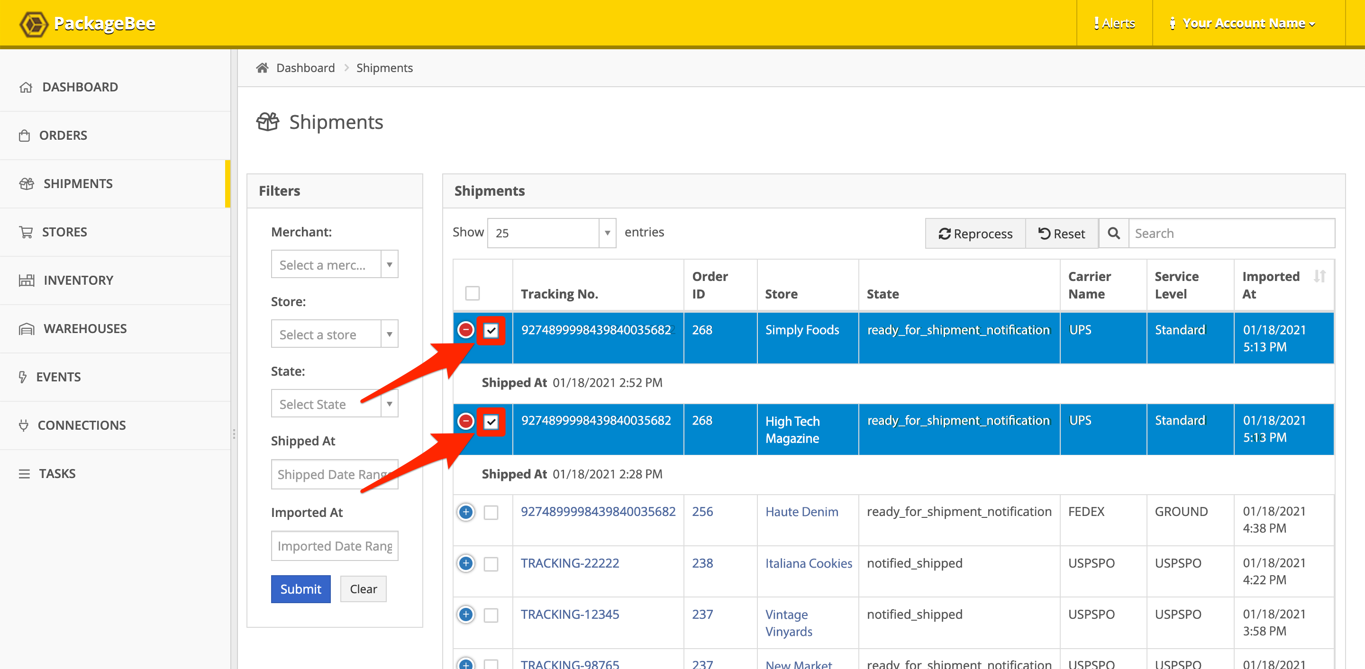This screenshot has width=1365, height=669.
Task: Open High Tech Magazine store link
Action: 792,430
